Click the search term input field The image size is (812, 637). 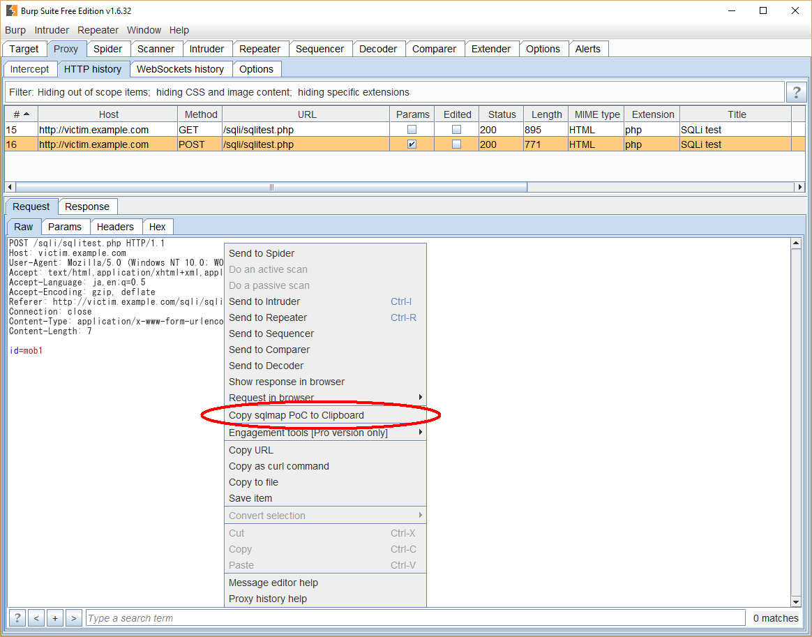click(x=415, y=618)
